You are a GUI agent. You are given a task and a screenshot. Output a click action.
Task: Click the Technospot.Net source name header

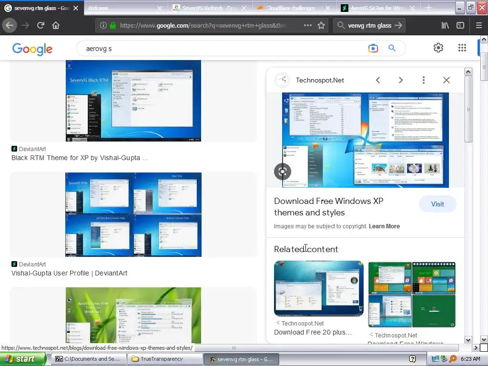[320, 80]
